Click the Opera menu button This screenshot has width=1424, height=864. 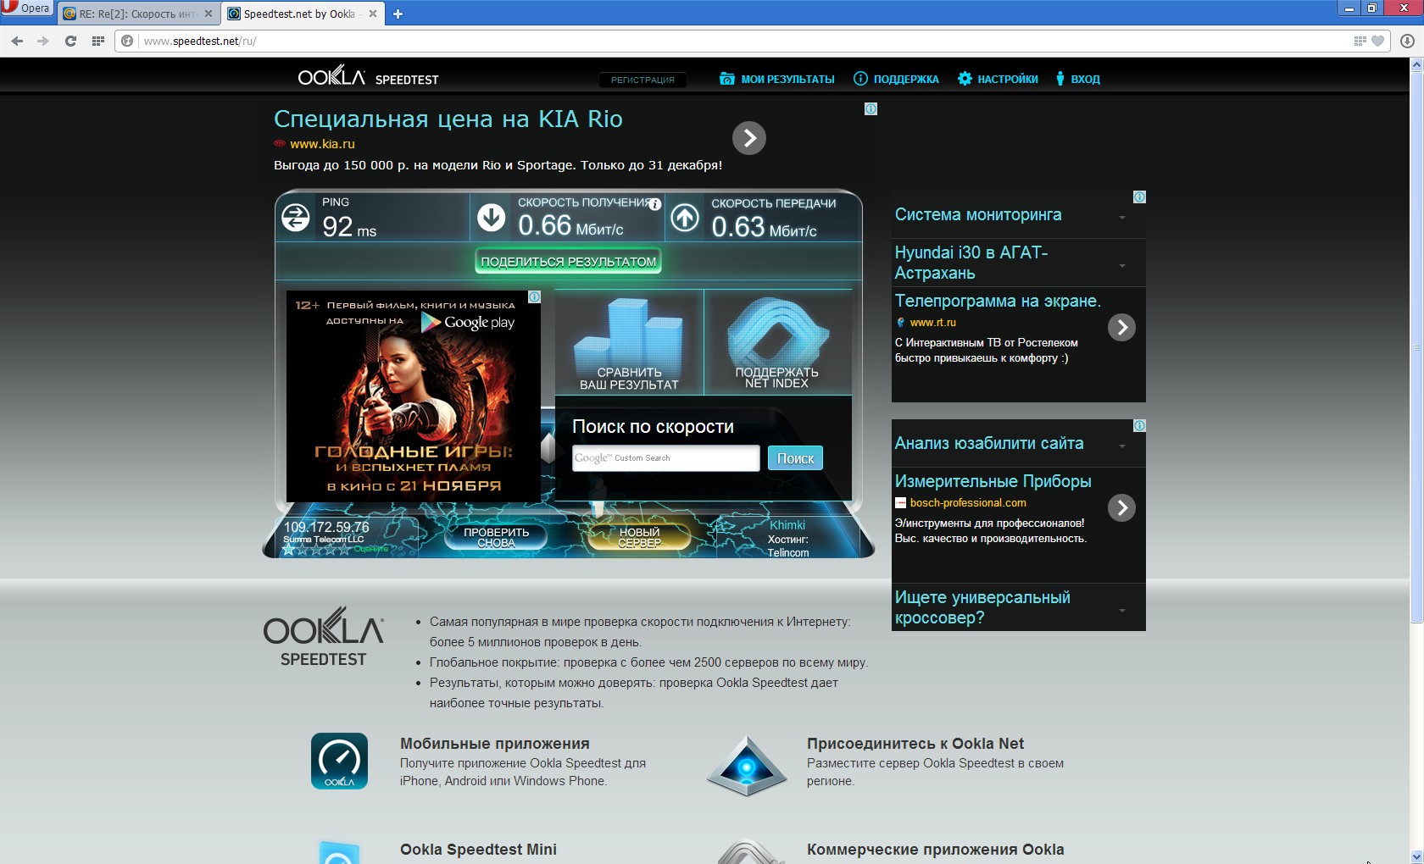coord(26,8)
